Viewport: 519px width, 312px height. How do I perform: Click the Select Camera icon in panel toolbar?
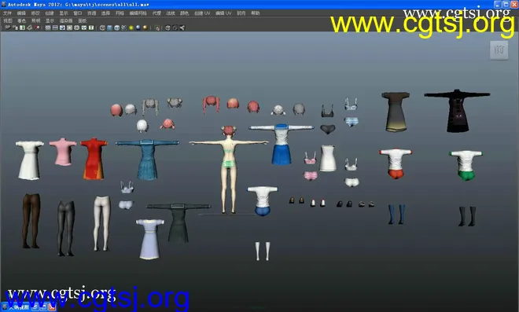[8, 28]
